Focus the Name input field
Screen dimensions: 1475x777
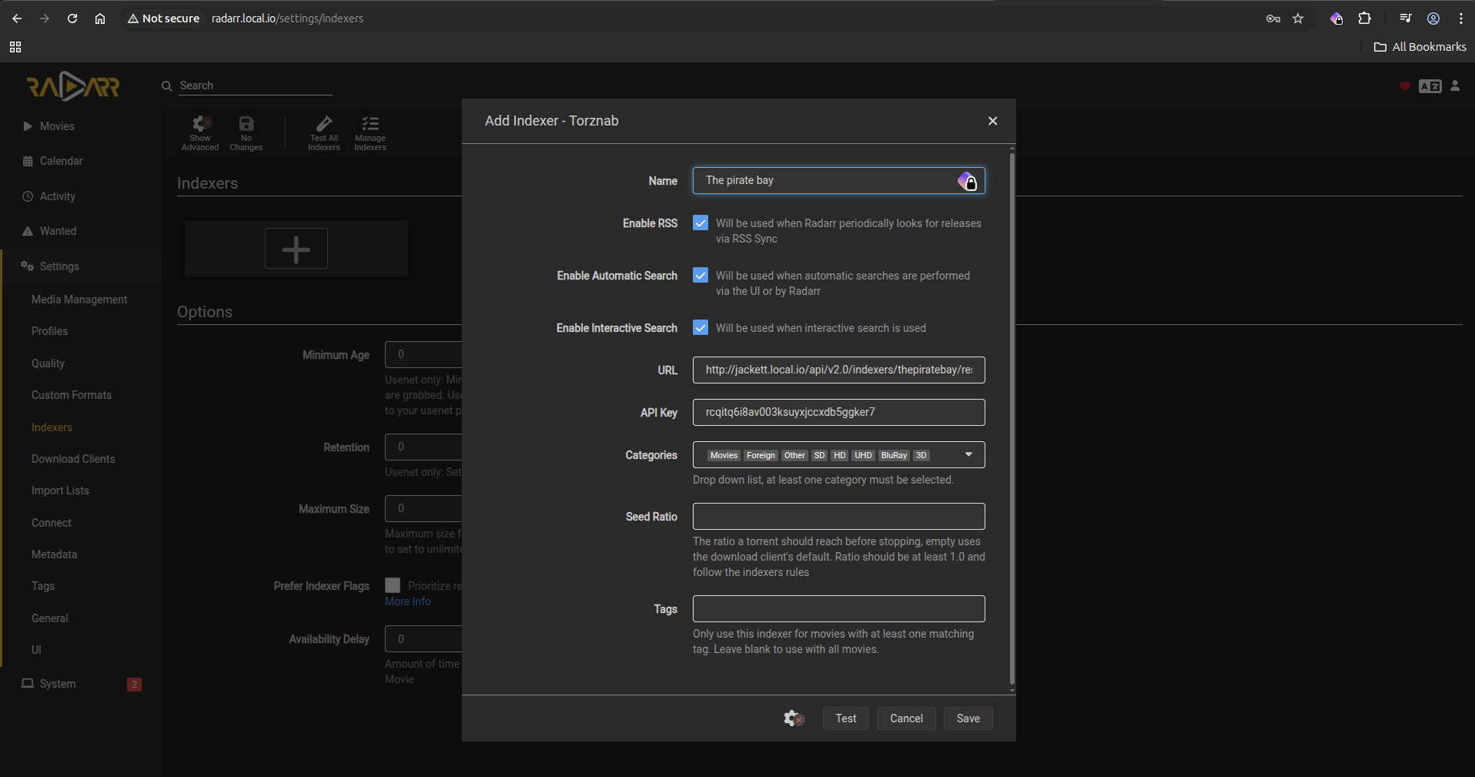pyautogui.click(x=839, y=181)
